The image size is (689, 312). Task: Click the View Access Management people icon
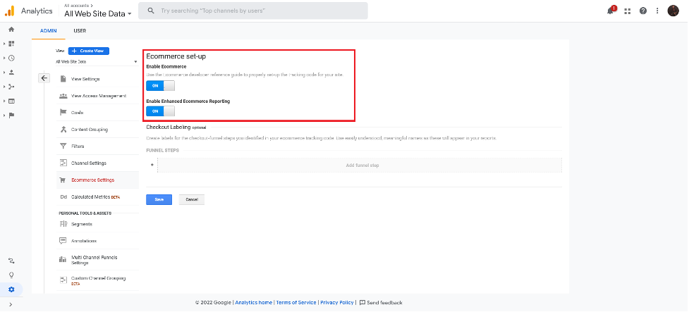pos(63,96)
